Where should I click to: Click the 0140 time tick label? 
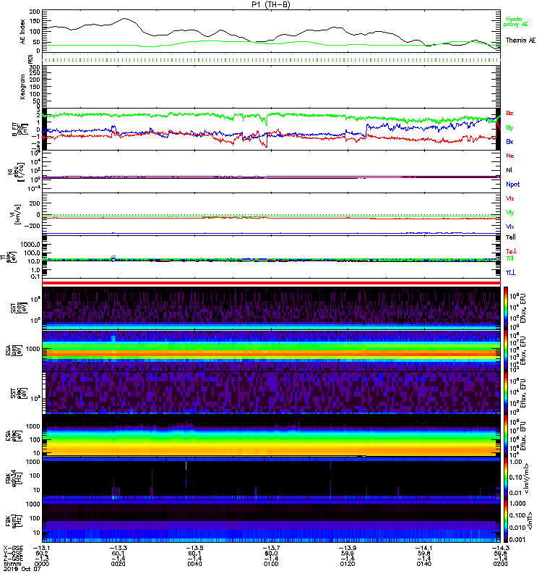tap(424, 565)
